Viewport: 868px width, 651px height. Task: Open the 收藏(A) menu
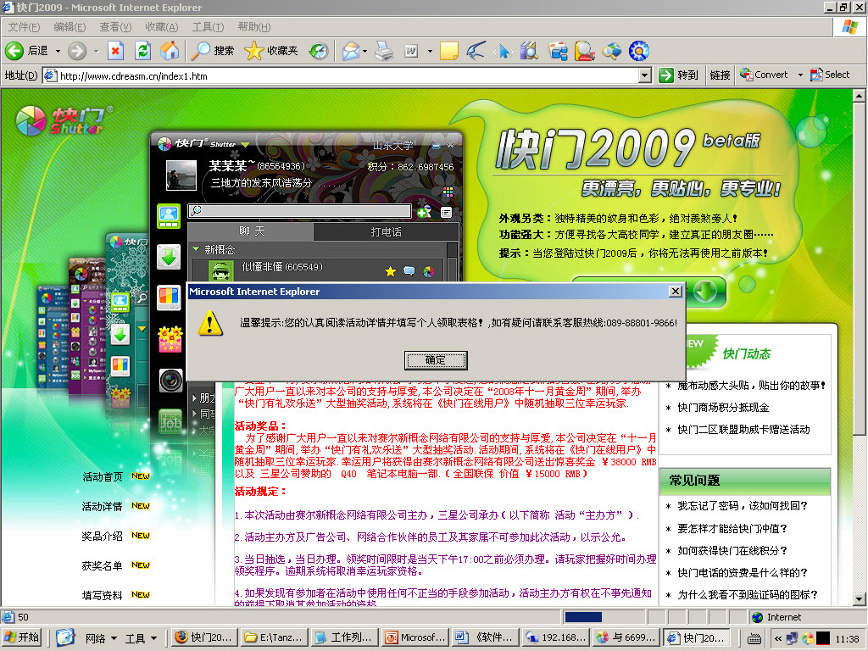point(162,27)
